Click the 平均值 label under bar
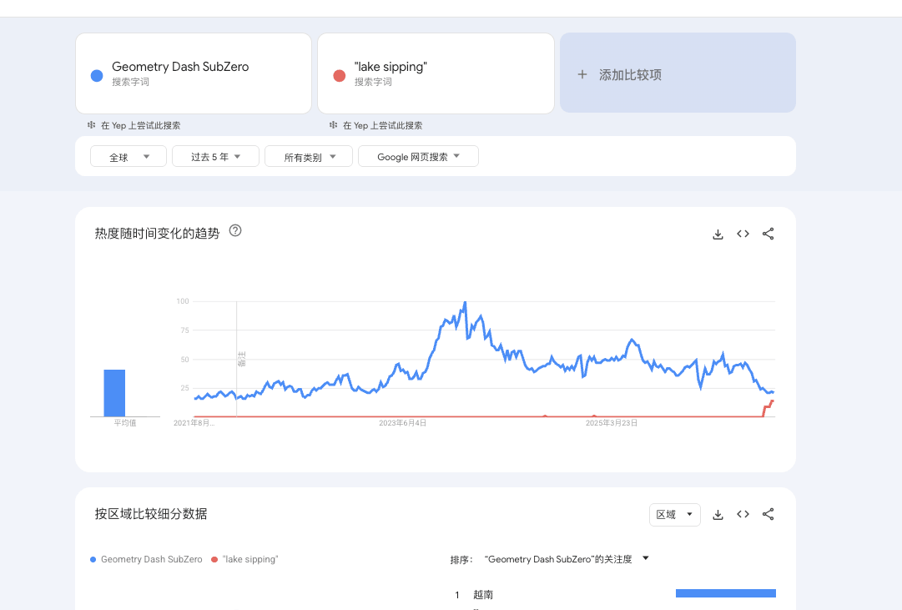This screenshot has width=902, height=610. pos(125,423)
